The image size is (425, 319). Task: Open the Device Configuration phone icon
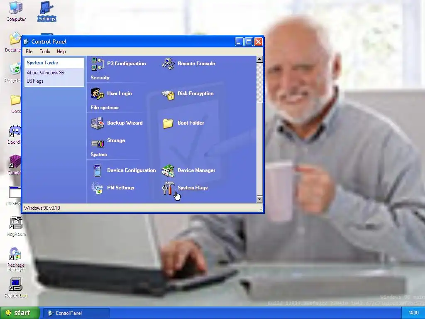tap(98, 171)
